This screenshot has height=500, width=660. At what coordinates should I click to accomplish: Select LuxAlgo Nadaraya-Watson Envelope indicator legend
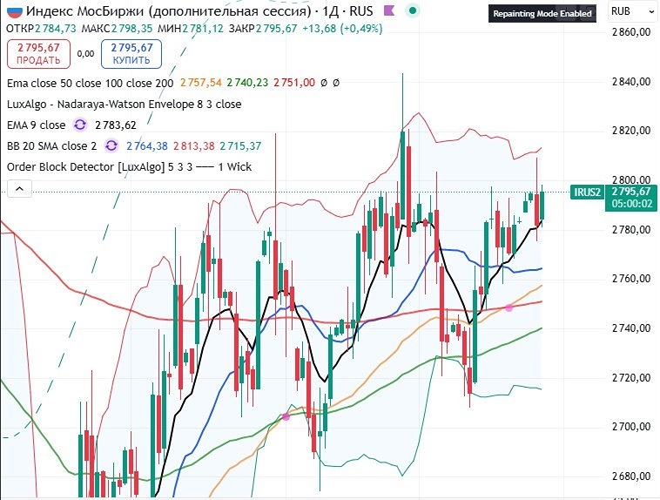(x=125, y=104)
